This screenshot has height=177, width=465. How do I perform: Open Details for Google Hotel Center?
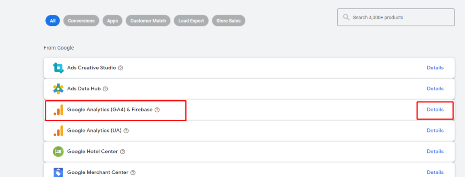pos(435,152)
